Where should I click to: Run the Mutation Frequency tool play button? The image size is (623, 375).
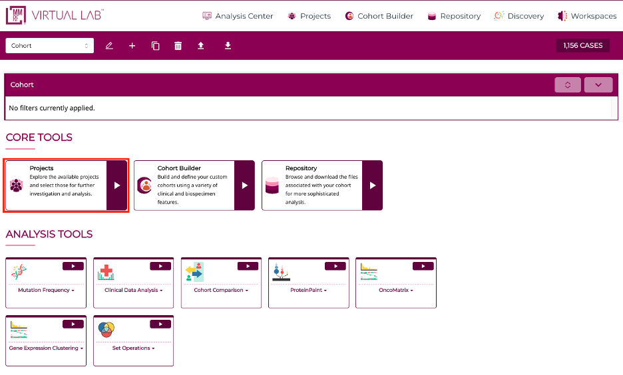(x=73, y=266)
